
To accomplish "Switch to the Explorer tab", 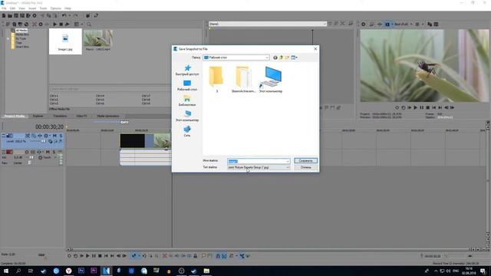I will click(38, 116).
